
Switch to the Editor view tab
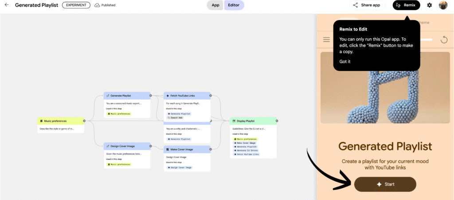[234, 5]
